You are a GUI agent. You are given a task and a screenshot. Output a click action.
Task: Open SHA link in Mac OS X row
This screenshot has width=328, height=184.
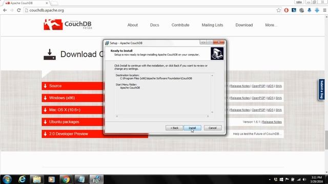tap(278, 110)
